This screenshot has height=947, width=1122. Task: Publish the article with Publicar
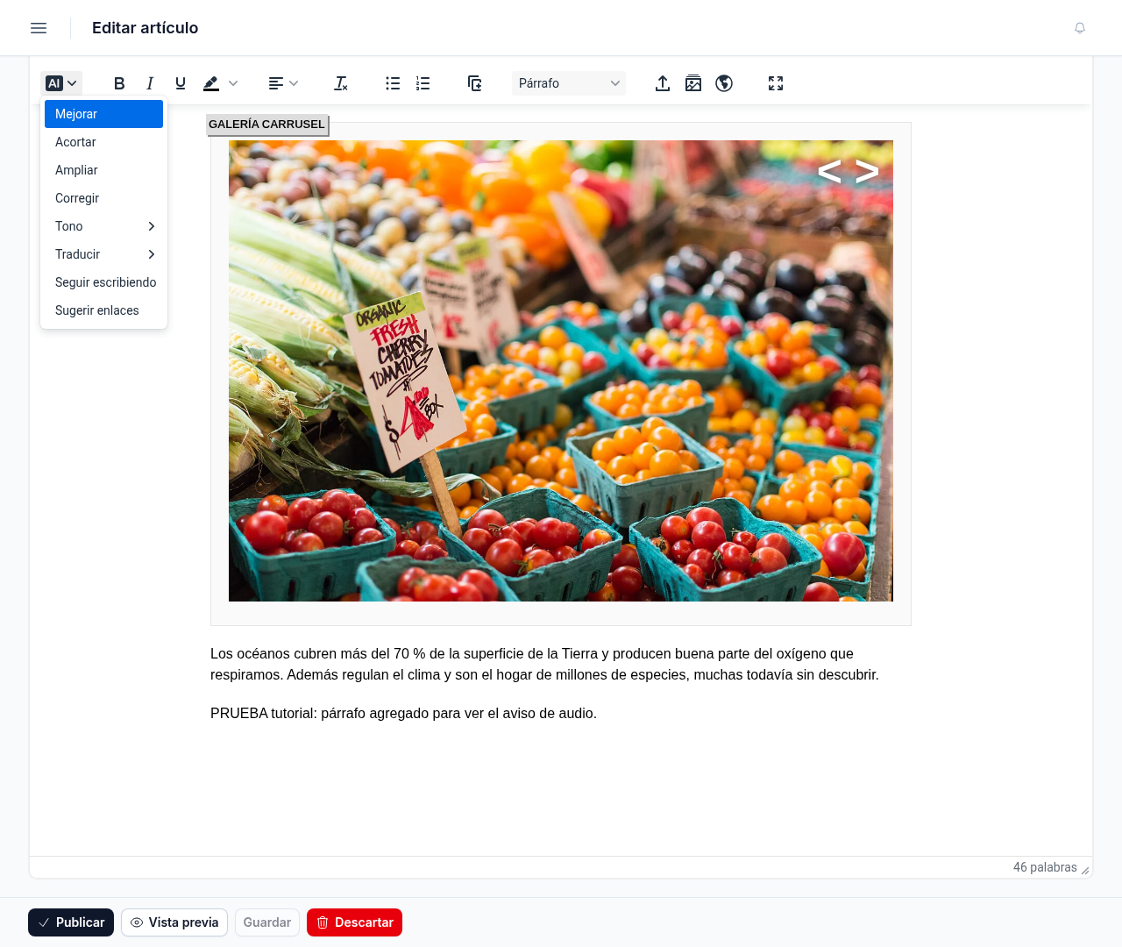pos(71,922)
